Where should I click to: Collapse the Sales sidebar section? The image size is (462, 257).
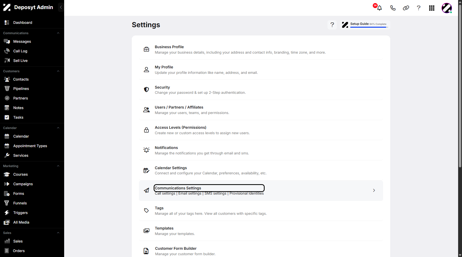[x=58, y=233]
